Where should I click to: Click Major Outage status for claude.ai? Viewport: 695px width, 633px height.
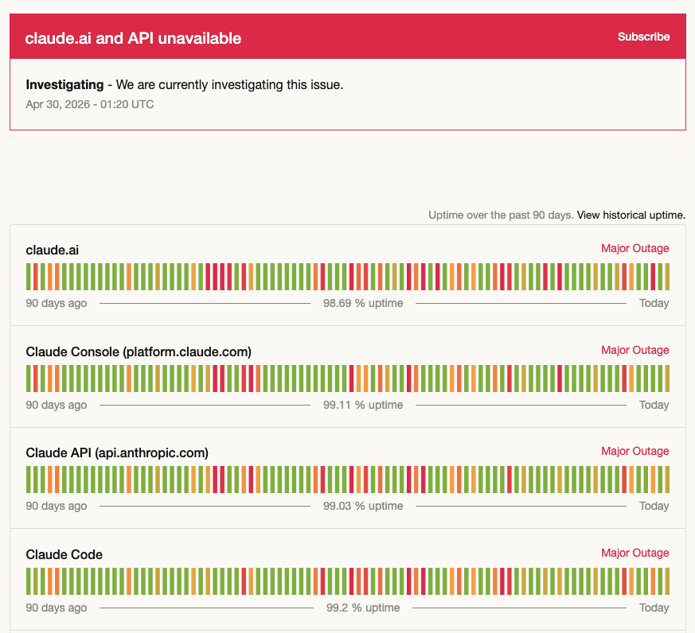click(x=634, y=248)
